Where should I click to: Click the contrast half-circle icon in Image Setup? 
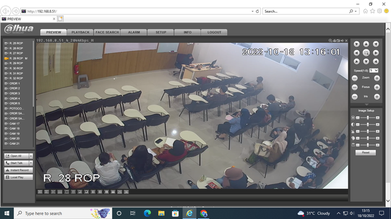click(x=353, y=124)
